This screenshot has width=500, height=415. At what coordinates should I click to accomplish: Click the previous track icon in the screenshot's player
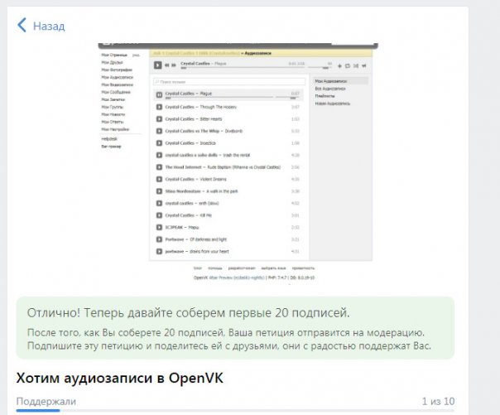[166, 65]
